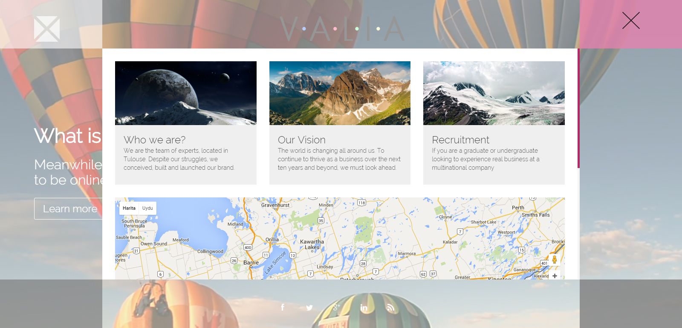Click the envelope mail icon
This screenshot has height=328, width=682.
pyautogui.click(x=47, y=29)
